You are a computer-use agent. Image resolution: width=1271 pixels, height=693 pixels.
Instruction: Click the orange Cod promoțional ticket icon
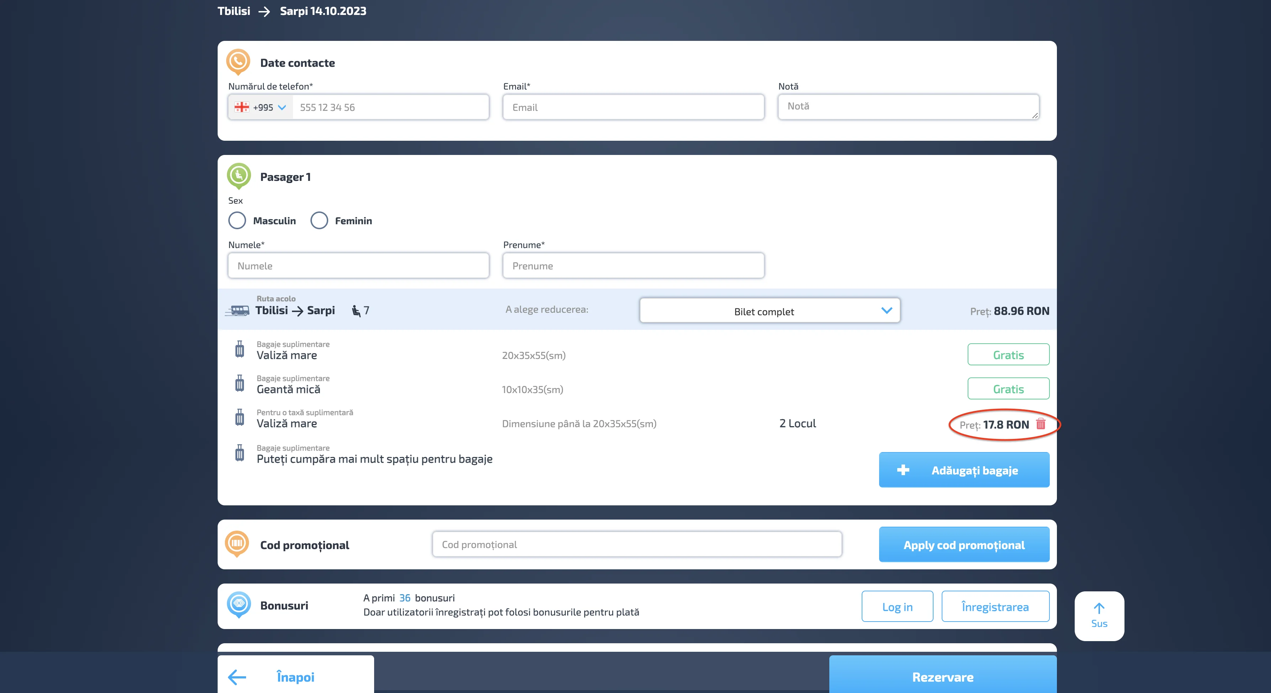[237, 543]
